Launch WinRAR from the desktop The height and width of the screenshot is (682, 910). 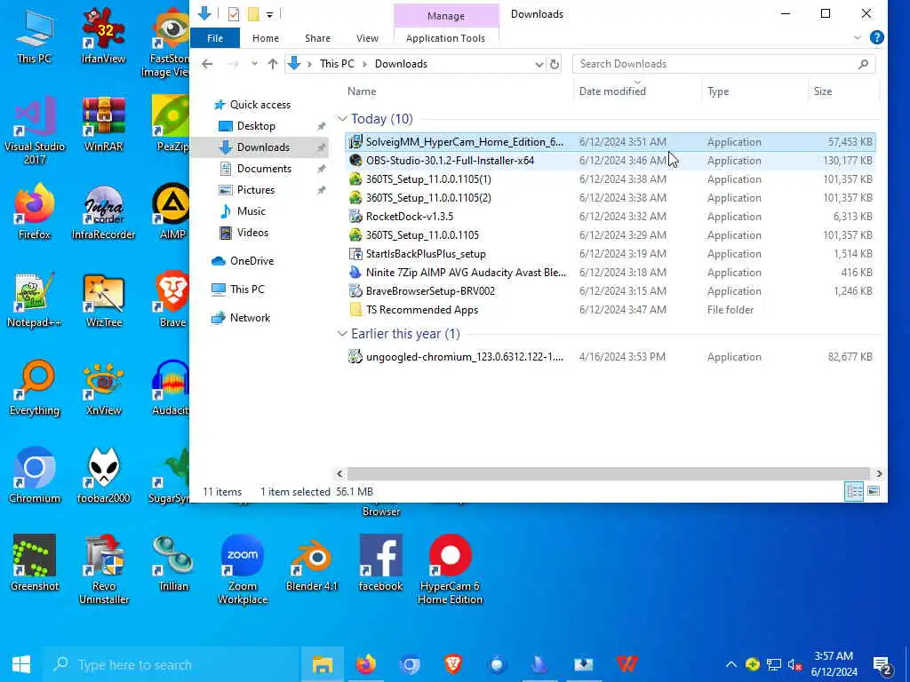(103, 123)
